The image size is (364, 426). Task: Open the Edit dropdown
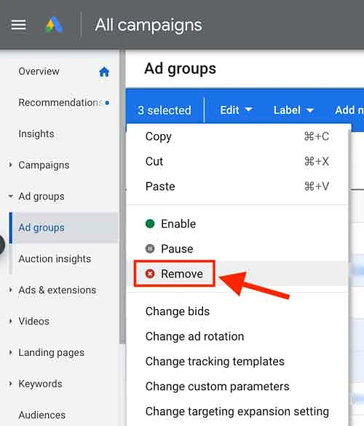(236, 110)
